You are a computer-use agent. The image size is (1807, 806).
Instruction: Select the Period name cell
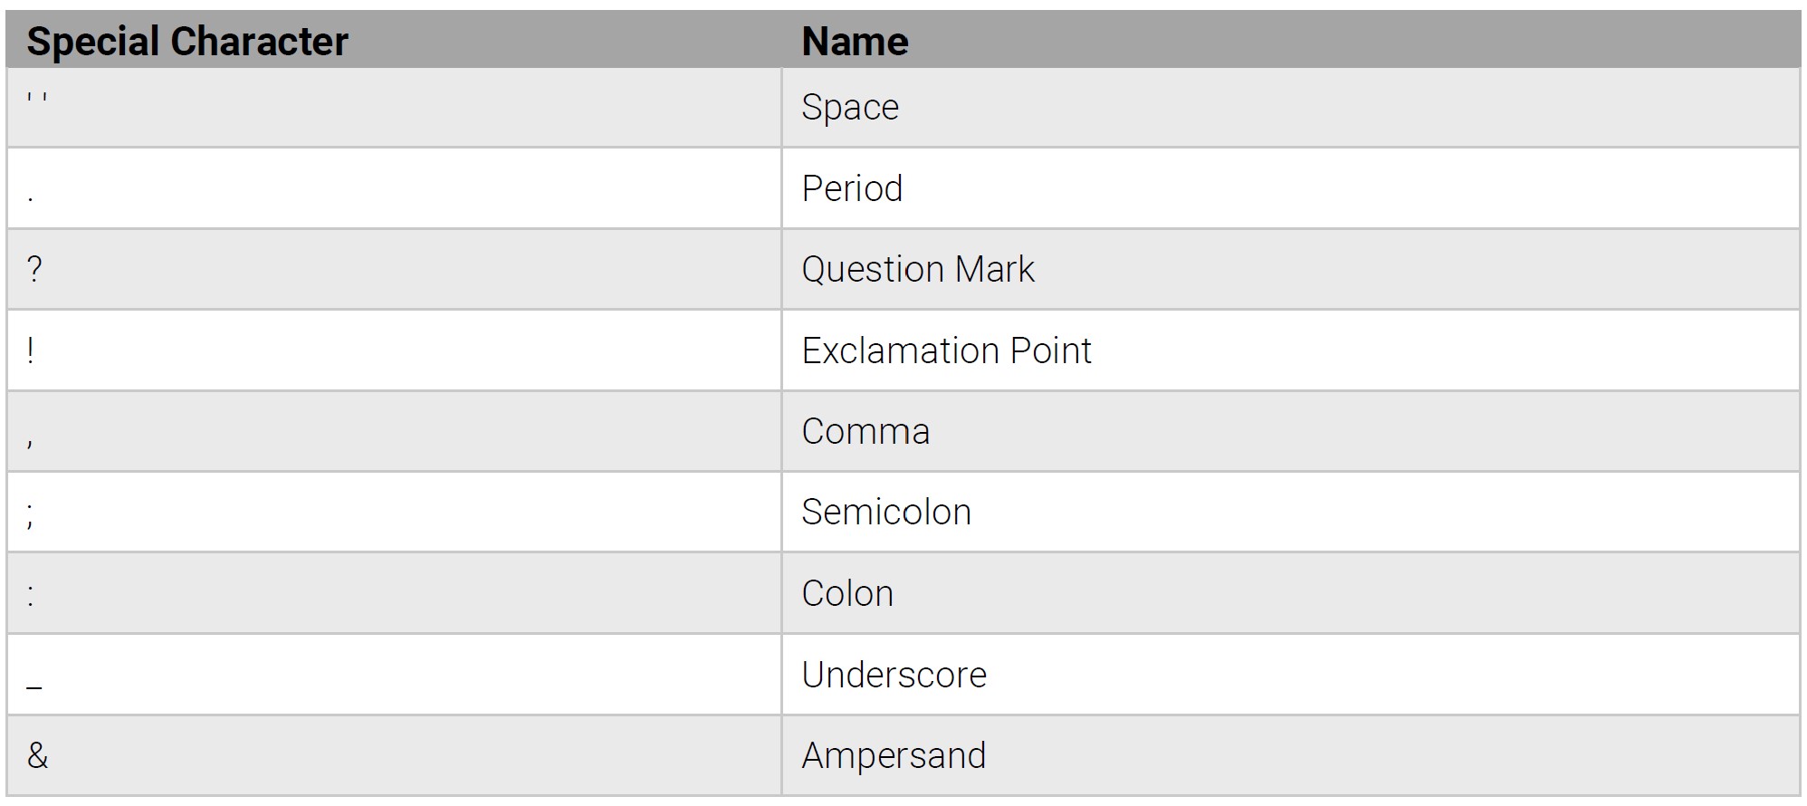(852, 188)
